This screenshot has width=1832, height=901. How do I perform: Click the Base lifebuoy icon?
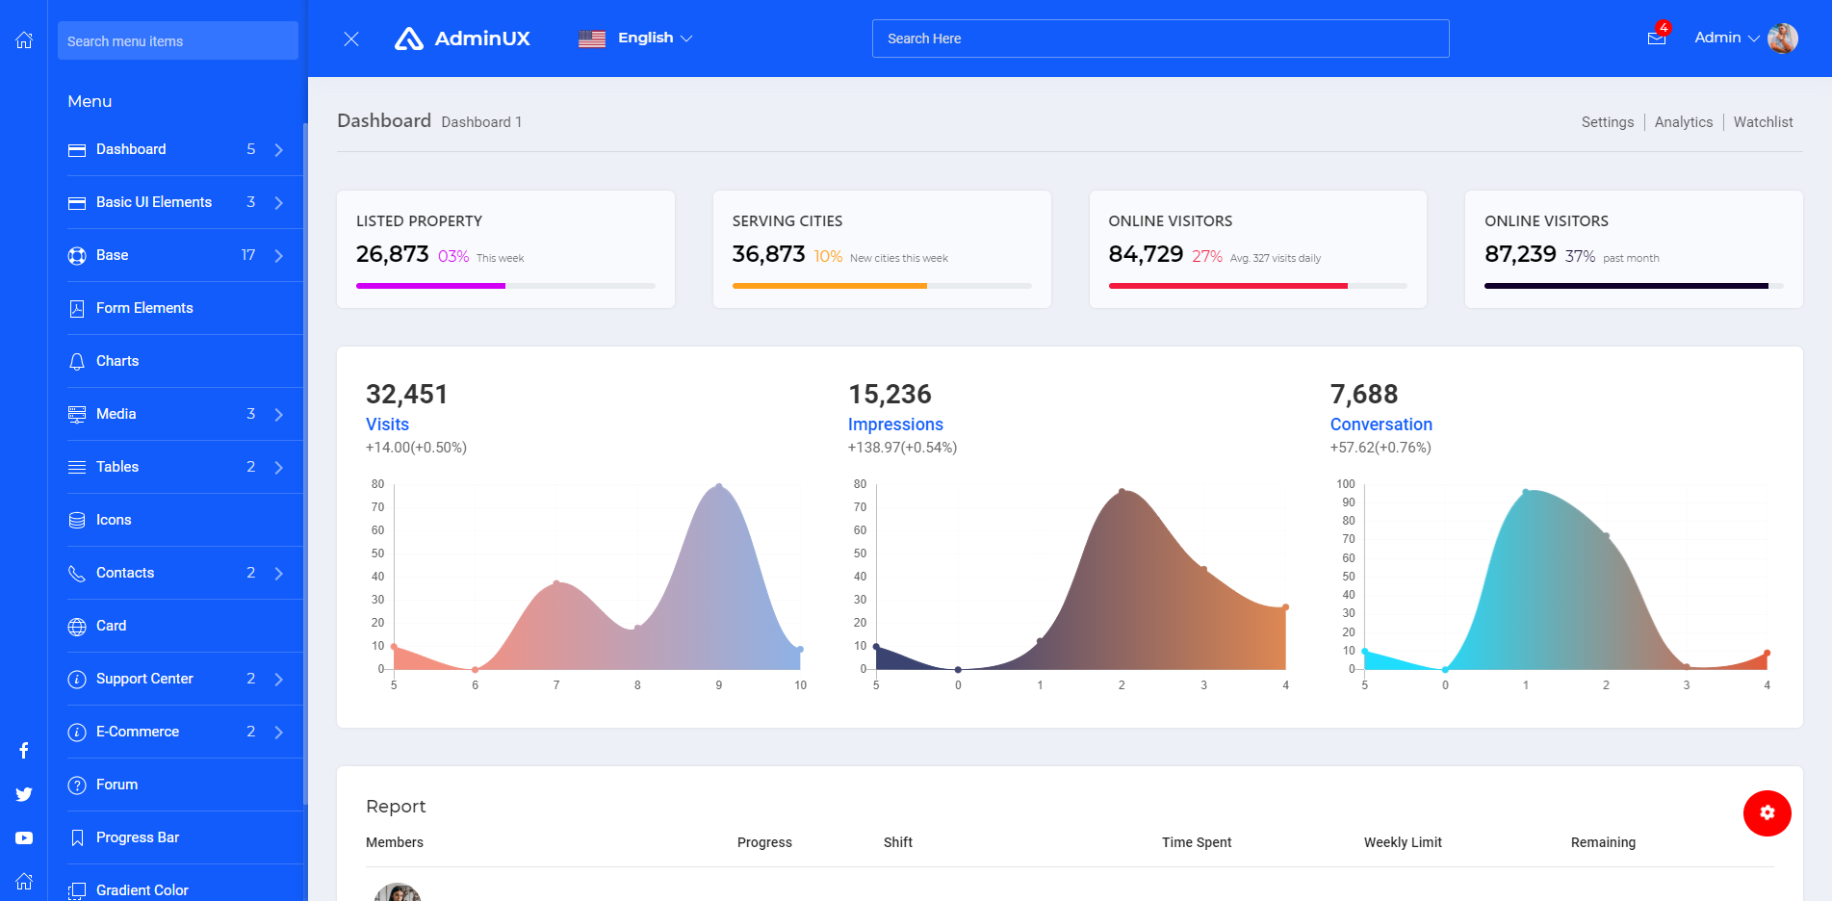coord(77,256)
